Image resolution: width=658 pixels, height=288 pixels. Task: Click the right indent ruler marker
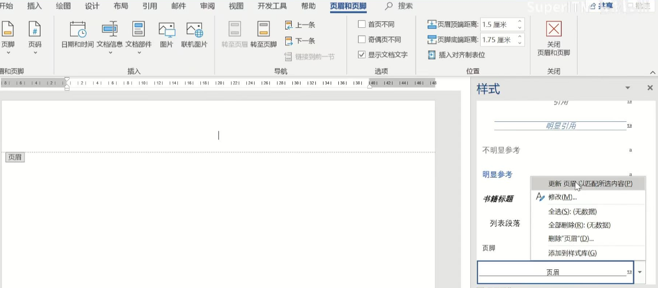(370, 86)
